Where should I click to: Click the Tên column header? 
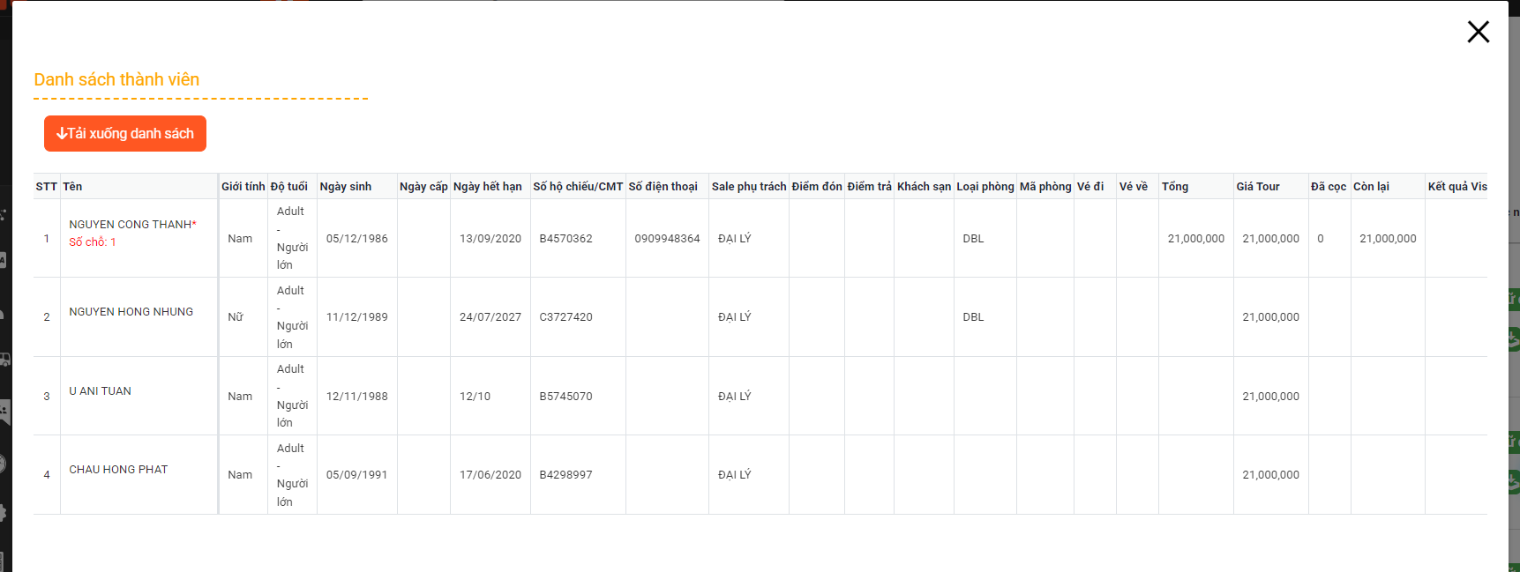click(72, 187)
